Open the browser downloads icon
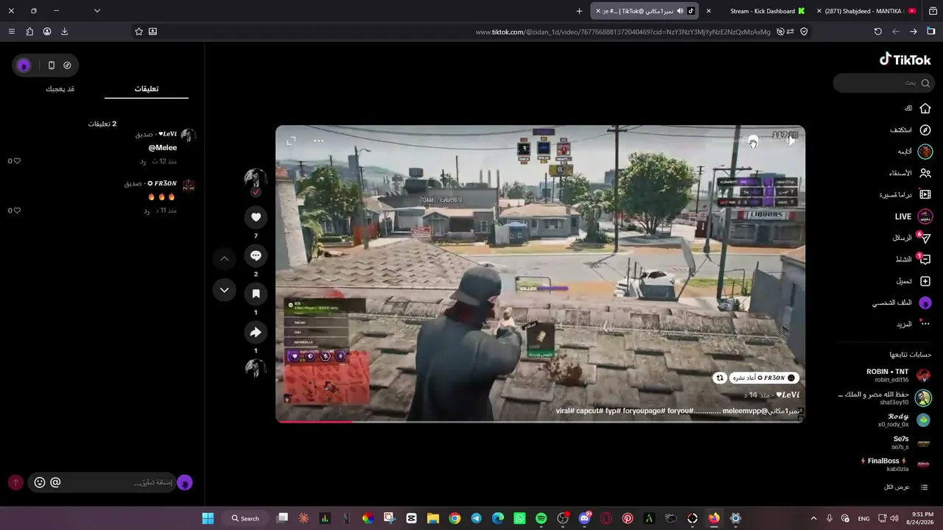Image resolution: width=943 pixels, height=530 pixels. [64, 32]
